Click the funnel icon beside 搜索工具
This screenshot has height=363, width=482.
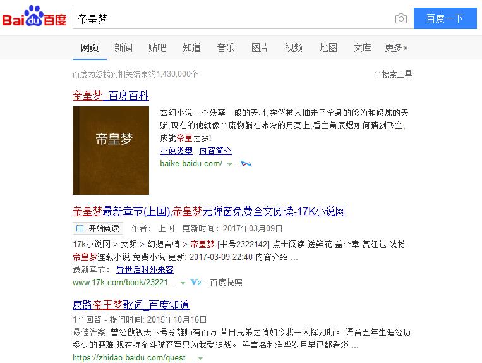tap(377, 74)
